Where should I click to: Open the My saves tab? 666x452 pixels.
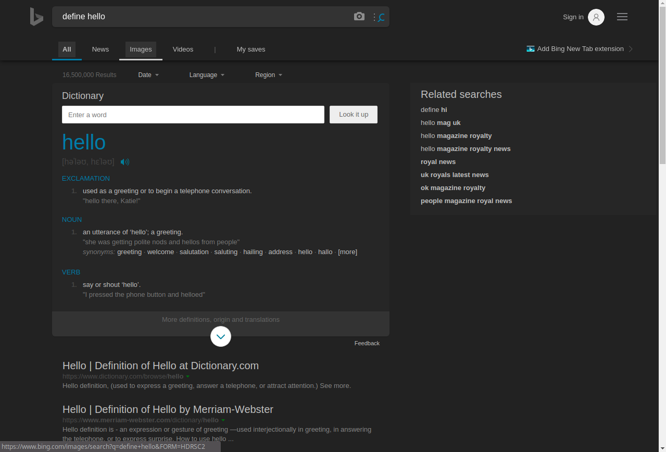[251, 49]
